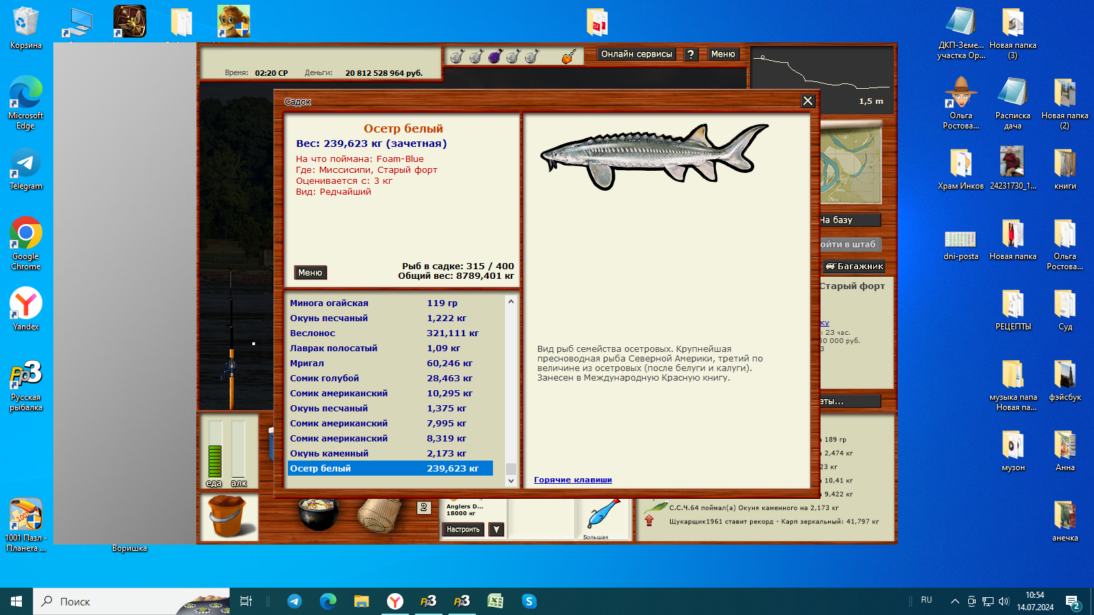
Task: Click the purple potion flask icon
Action: click(494, 56)
